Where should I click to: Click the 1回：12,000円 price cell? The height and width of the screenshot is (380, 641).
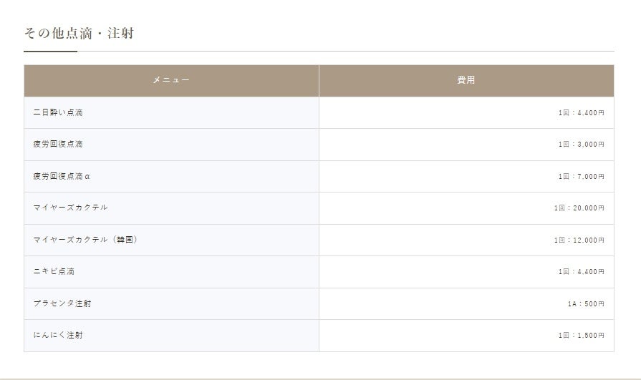(579, 240)
